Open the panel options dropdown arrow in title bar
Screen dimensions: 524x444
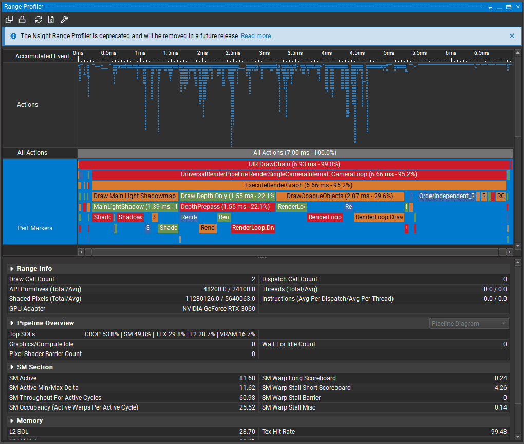[490, 7]
